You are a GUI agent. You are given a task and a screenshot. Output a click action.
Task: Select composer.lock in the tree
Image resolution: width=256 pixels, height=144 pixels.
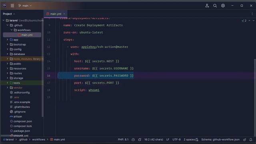coord(21,126)
